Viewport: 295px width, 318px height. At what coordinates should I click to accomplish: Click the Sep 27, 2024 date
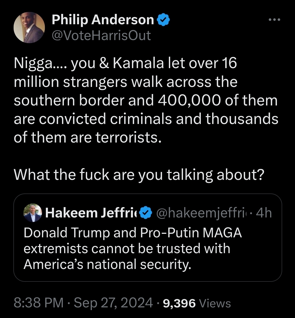pos(113,303)
